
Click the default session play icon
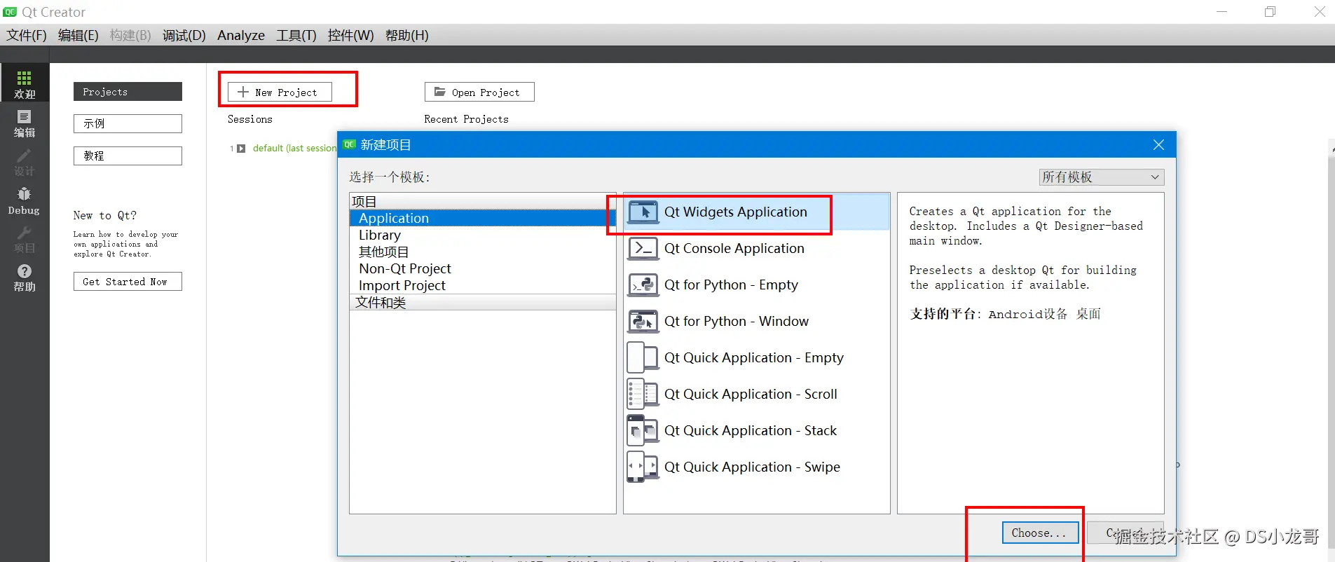(241, 149)
